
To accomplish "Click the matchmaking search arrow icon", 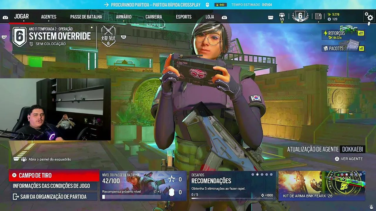I will coord(106,5).
